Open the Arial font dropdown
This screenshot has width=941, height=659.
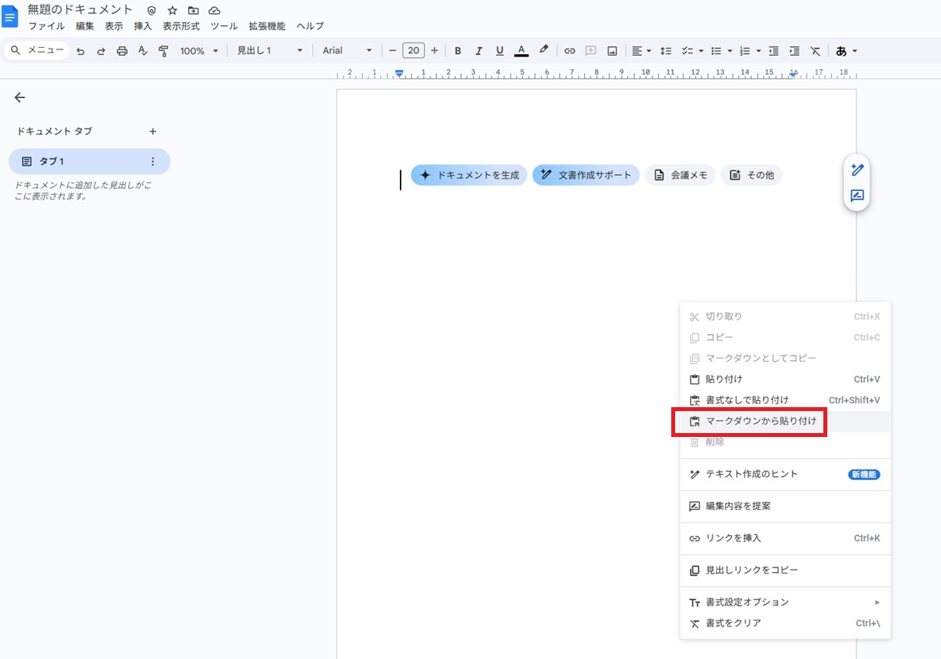click(347, 51)
